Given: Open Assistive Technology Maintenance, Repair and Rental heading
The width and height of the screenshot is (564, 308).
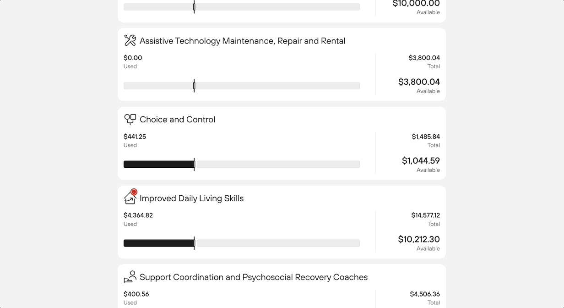Looking at the screenshot, I should [243, 41].
